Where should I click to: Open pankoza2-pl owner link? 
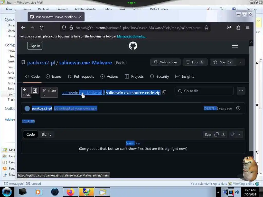coord(41,63)
